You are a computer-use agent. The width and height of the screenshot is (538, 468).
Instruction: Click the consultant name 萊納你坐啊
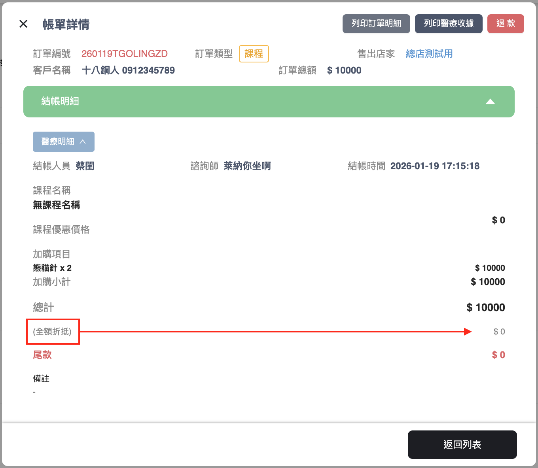(x=247, y=166)
